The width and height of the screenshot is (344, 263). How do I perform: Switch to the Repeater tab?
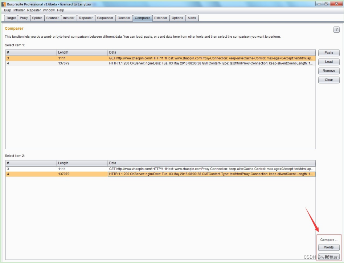[x=86, y=18]
